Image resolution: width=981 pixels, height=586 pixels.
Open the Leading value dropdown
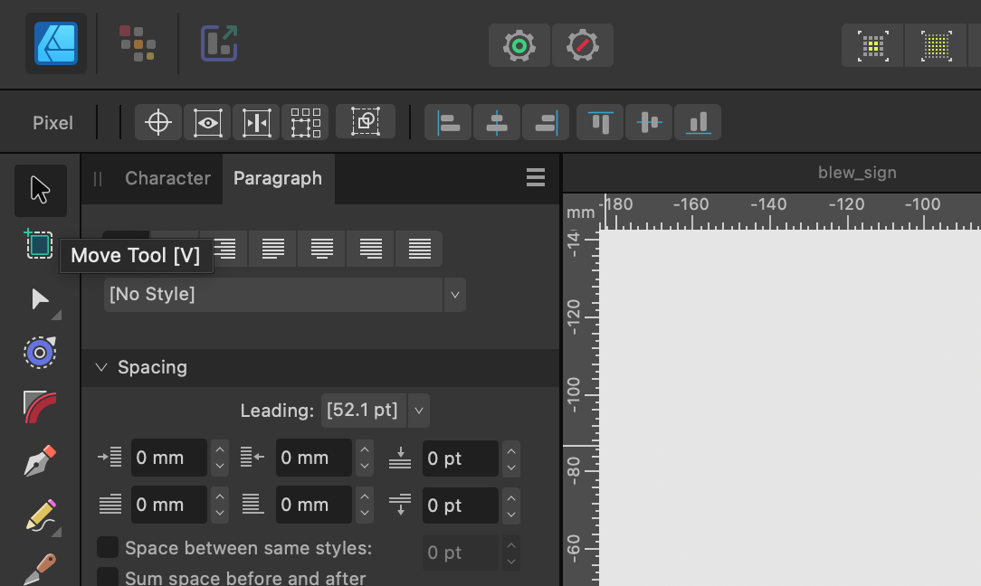coord(418,410)
